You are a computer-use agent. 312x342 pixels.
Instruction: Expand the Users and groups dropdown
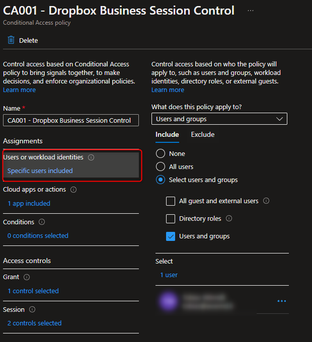(x=219, y=119)
